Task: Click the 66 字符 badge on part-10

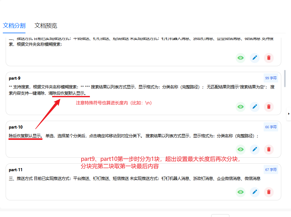Action: point(271,127)
